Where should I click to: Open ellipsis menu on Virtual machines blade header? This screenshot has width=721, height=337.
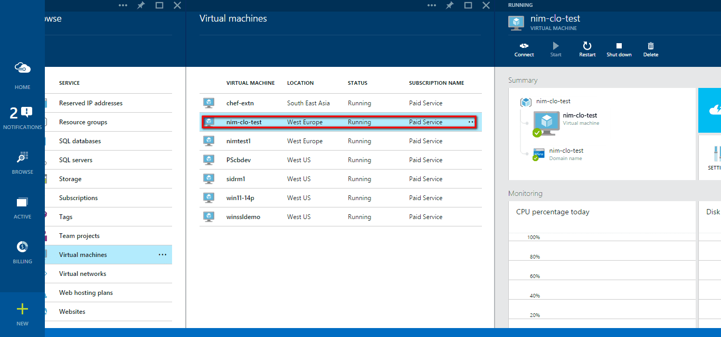tap(432, 5)
